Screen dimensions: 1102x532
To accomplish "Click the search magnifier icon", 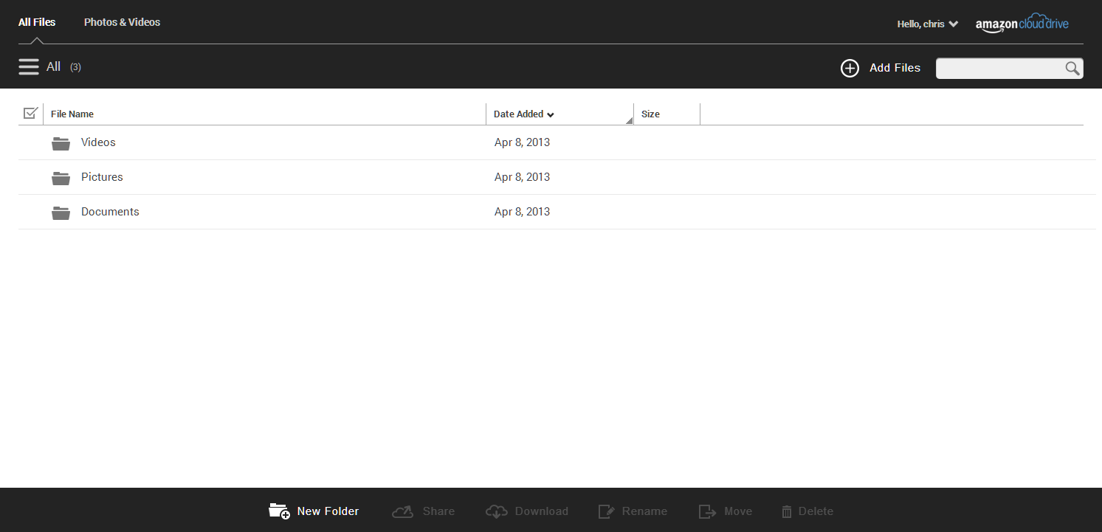I will tap(1072, 68).
